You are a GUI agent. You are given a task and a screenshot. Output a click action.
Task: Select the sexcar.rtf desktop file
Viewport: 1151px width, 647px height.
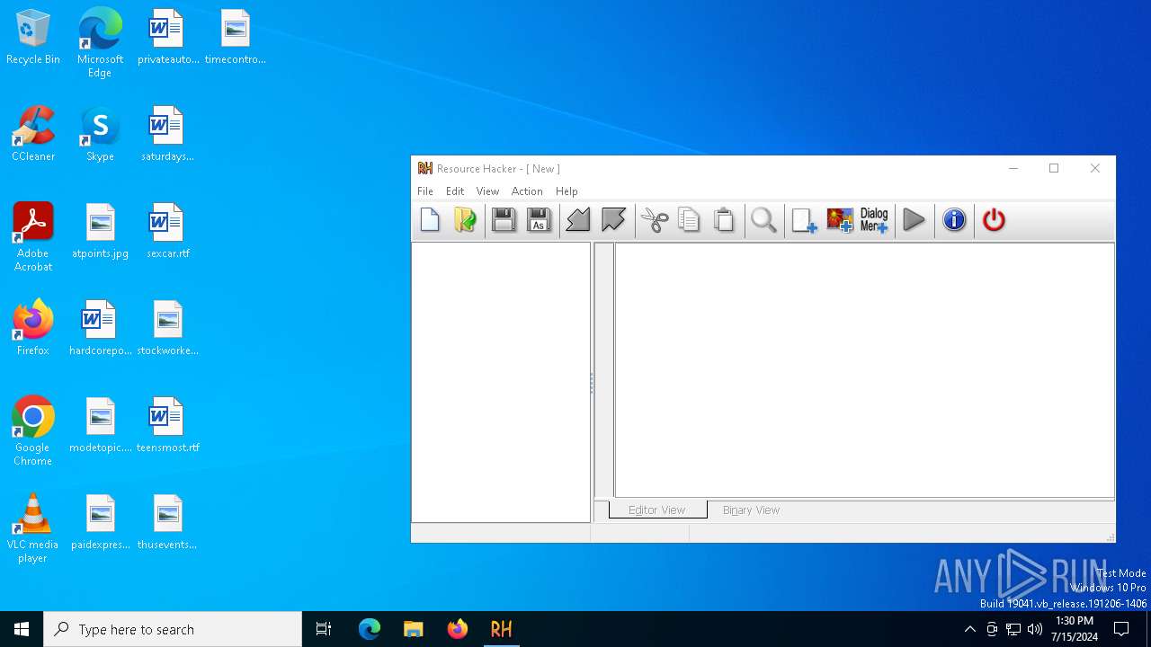(167, 232)
